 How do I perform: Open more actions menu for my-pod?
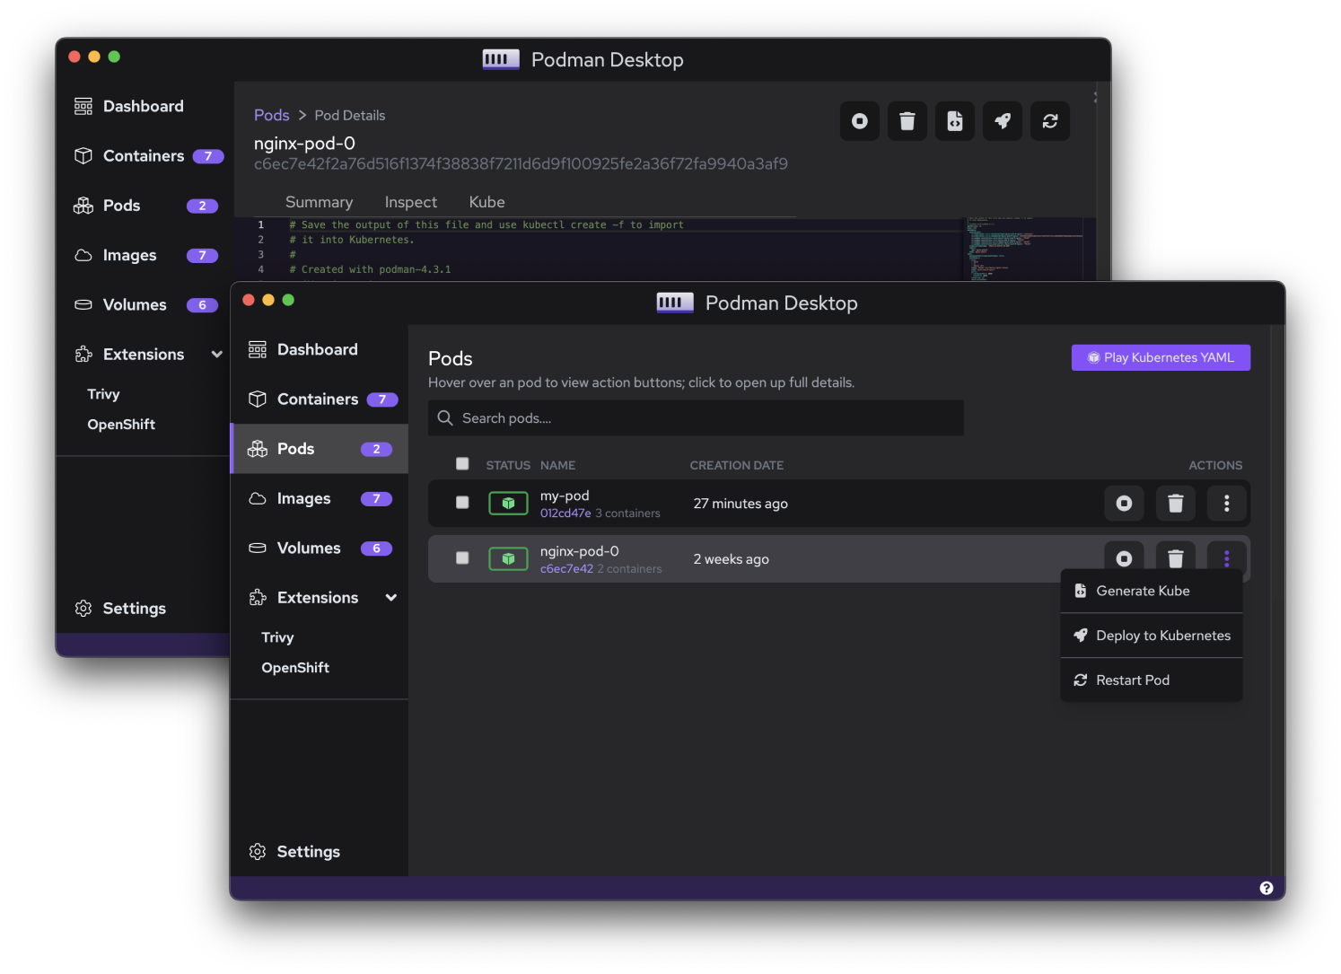[1227, 504]
